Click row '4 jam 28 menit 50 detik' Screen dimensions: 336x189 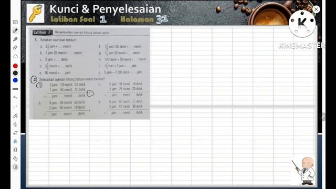coord(67,103)
